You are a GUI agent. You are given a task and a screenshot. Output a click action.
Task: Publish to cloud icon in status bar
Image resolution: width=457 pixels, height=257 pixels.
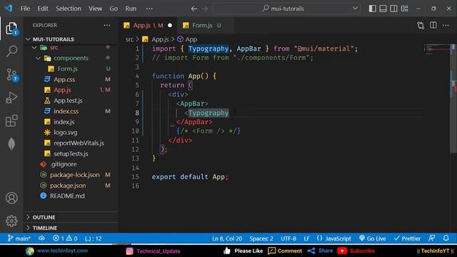point(41,238)
